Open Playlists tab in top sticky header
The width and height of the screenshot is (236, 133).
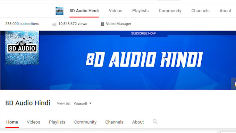[x=140, y=11]
